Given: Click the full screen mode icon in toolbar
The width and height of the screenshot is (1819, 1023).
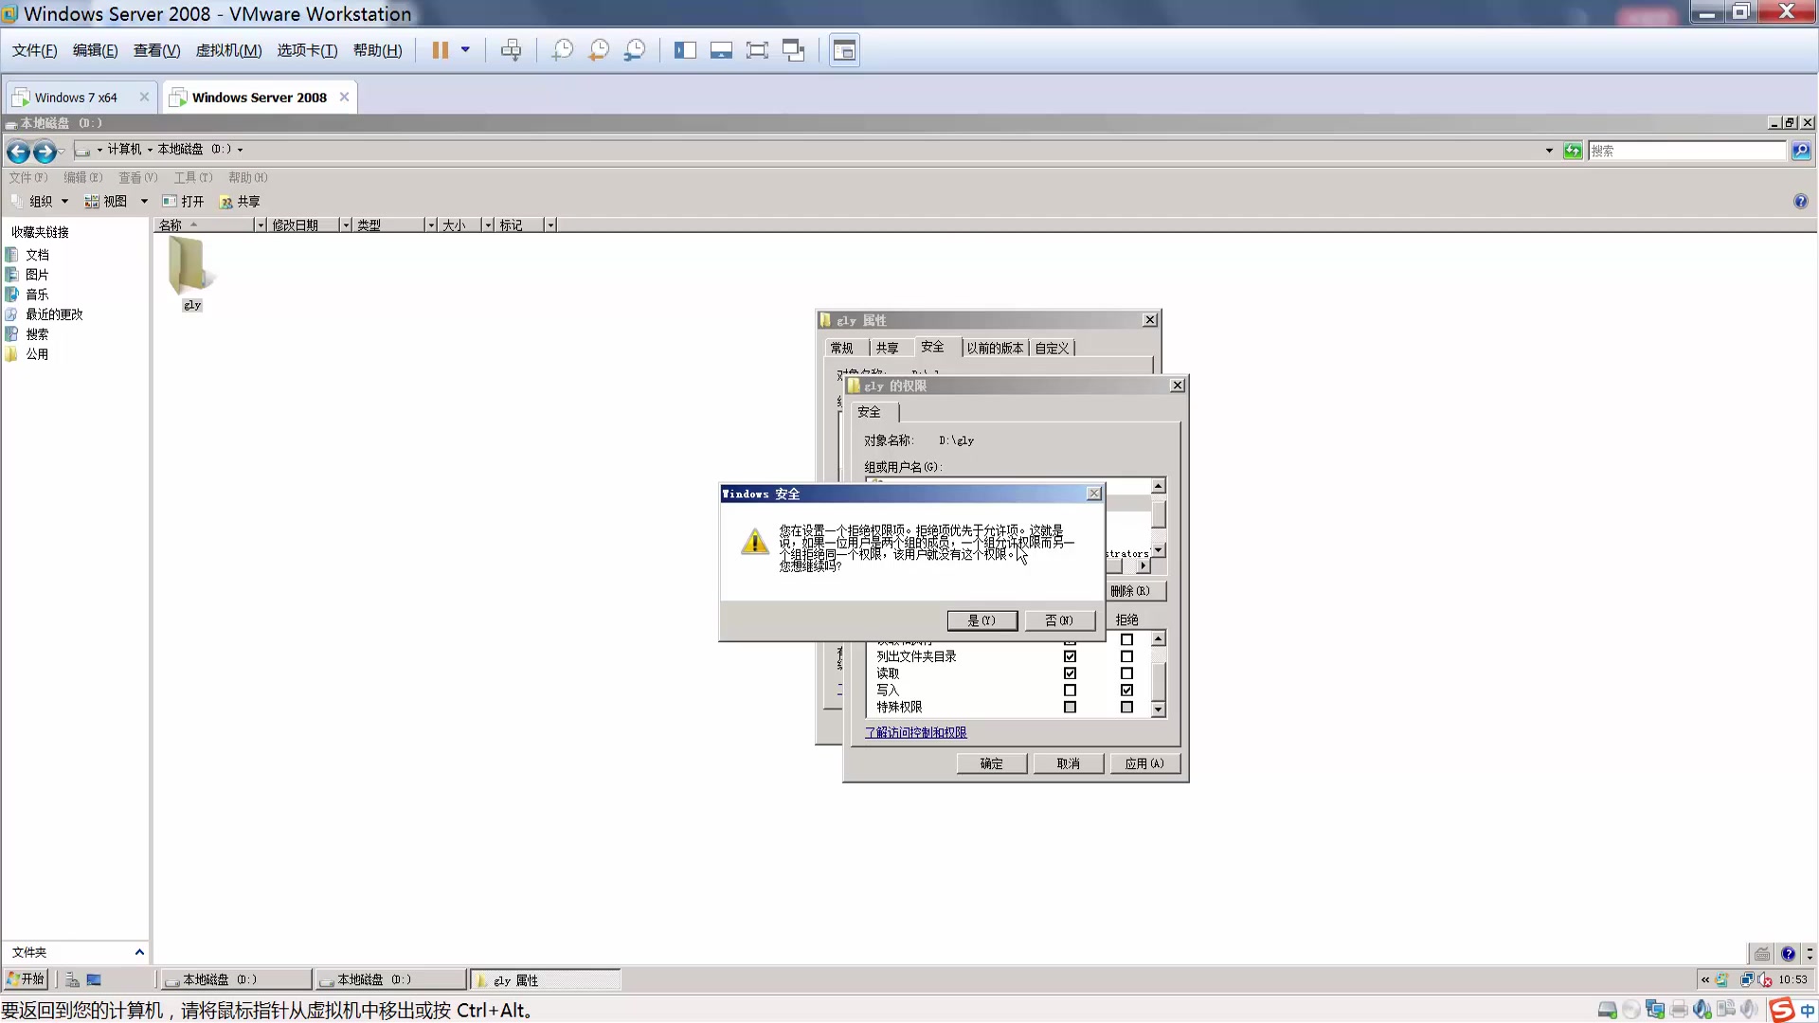Looking at the screenshot, I should [756, 50].
